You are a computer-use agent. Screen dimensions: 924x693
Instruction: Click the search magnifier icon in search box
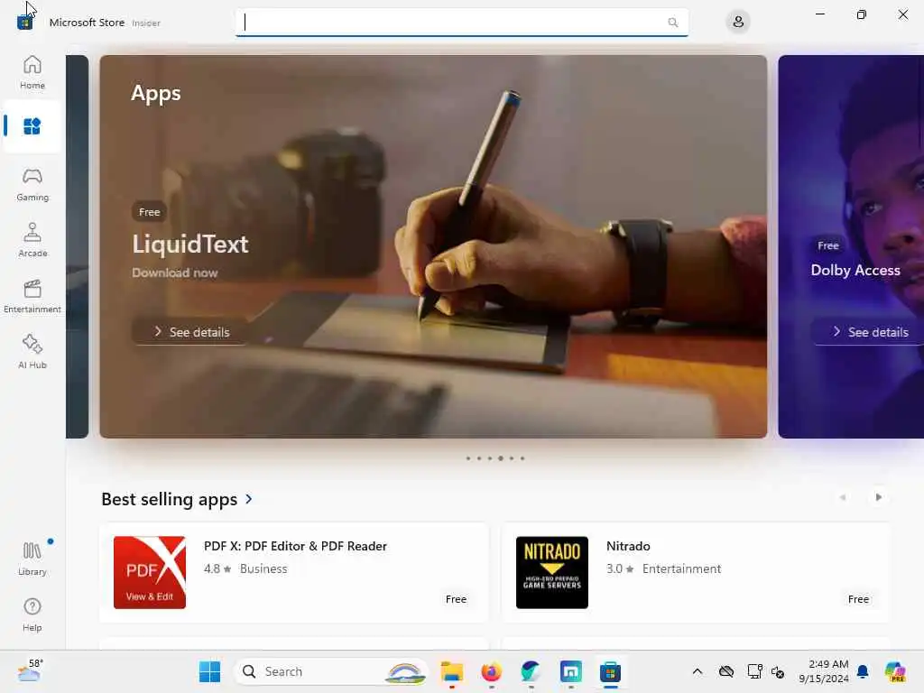(x=672, y=23)
